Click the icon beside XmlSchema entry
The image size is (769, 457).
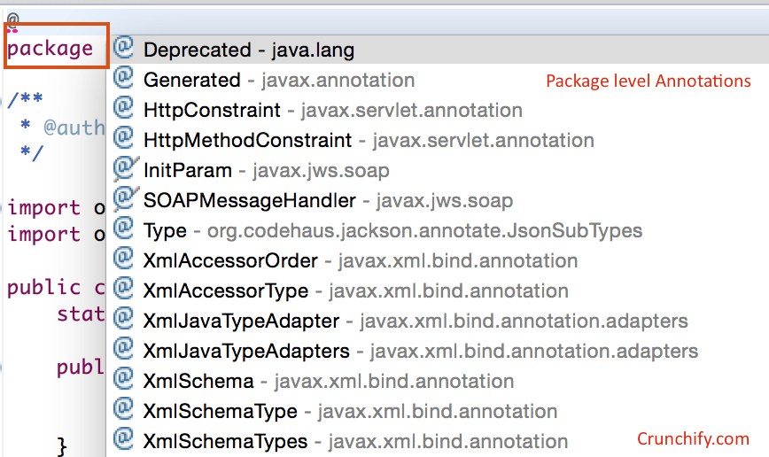pos(124,381)
